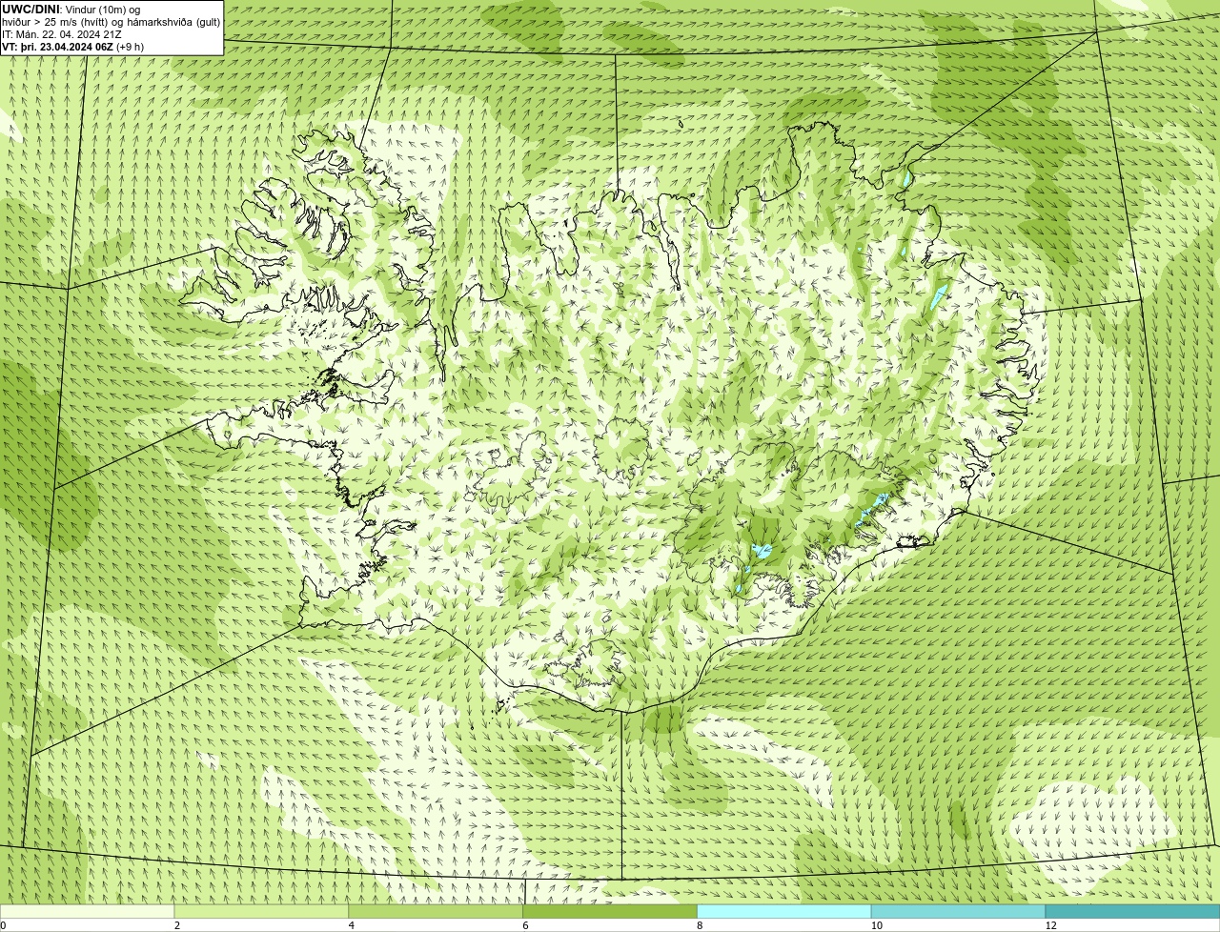Click the 0–2 m/s palest legend color
This screenshot has width=1220, height=932.
click(x=88, y=911)
